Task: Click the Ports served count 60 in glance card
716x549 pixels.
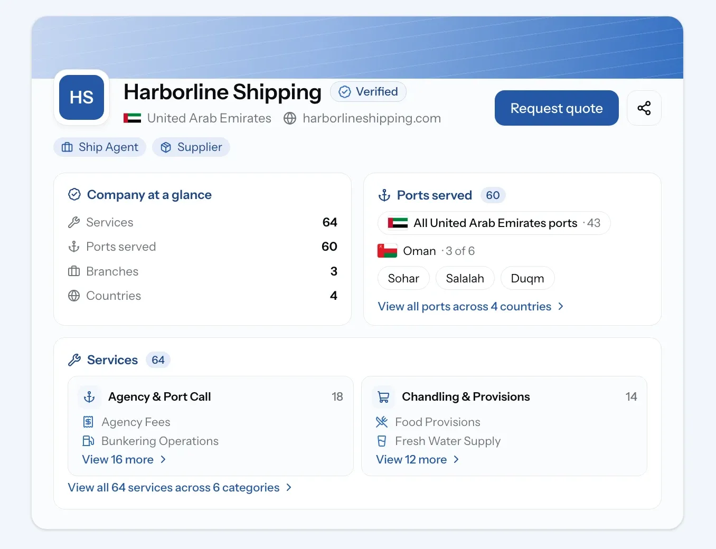Action: click(x=329, y=247)
